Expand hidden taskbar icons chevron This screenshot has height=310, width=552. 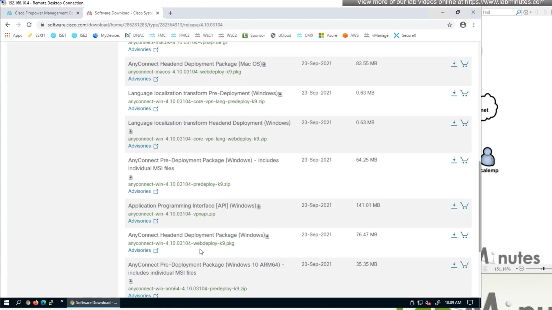[x=62, y=301]
